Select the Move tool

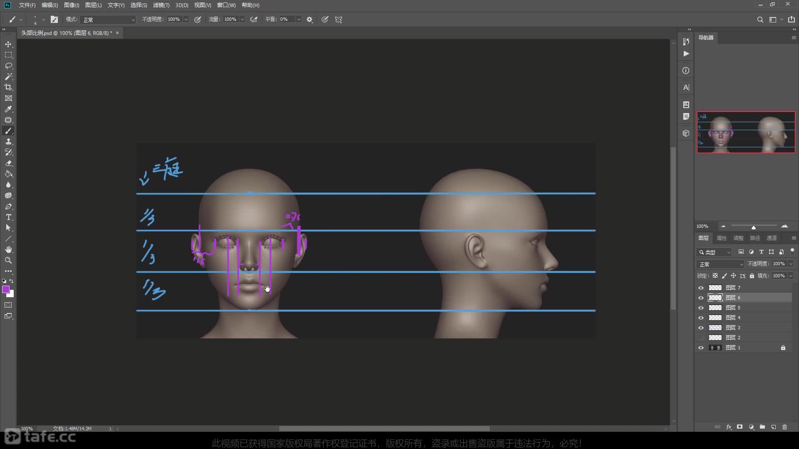coord(8,44)
